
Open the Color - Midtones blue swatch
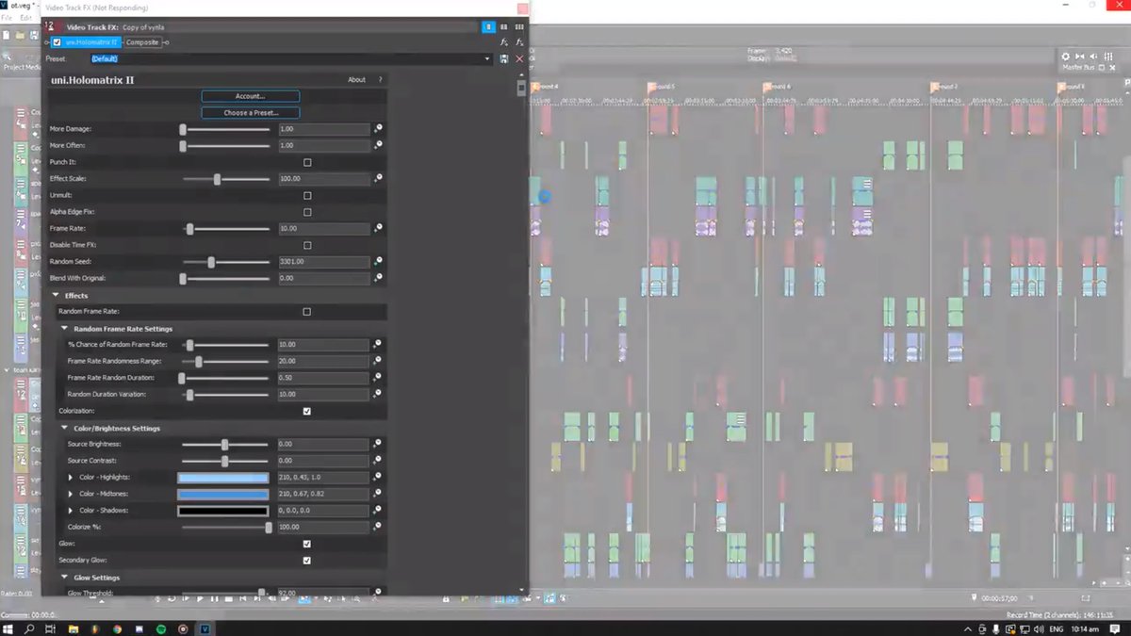coord(223,494)
